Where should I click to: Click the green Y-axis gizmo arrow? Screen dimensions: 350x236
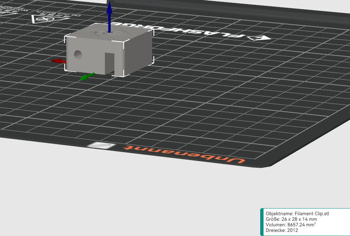87,77
